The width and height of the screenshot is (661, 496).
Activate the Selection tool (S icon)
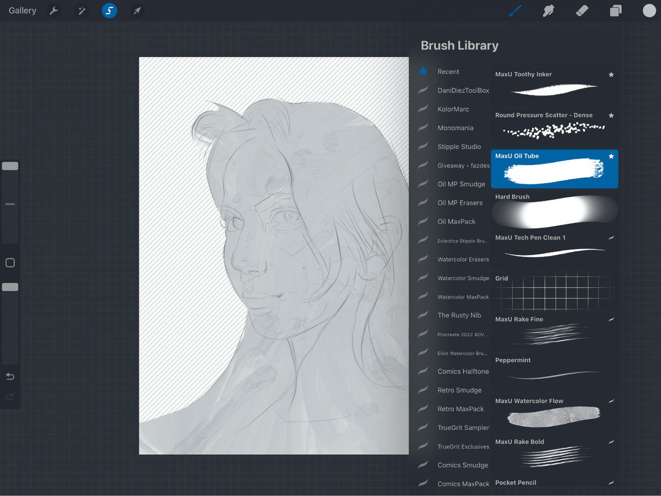pos(109,10)
